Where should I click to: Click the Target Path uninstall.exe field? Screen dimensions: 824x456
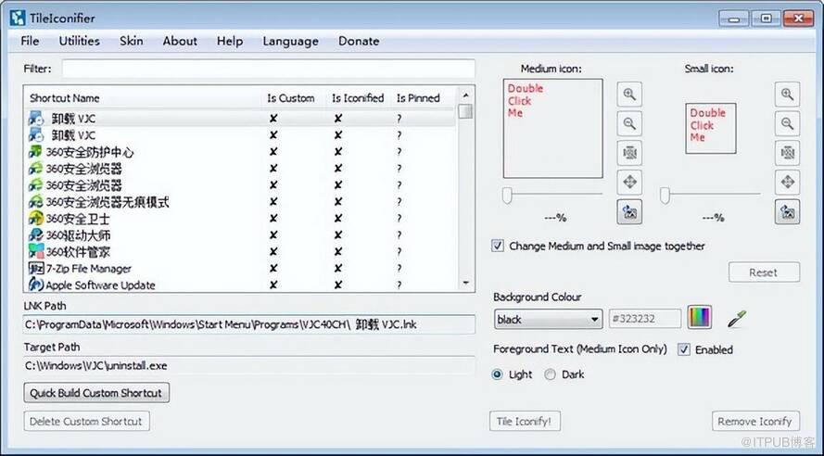249,366
